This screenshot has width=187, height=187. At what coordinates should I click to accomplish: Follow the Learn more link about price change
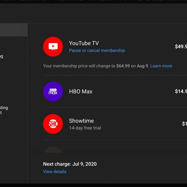click(161, 66)
